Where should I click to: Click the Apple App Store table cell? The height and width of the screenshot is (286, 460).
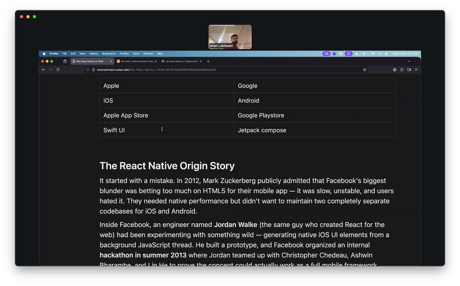167,115
